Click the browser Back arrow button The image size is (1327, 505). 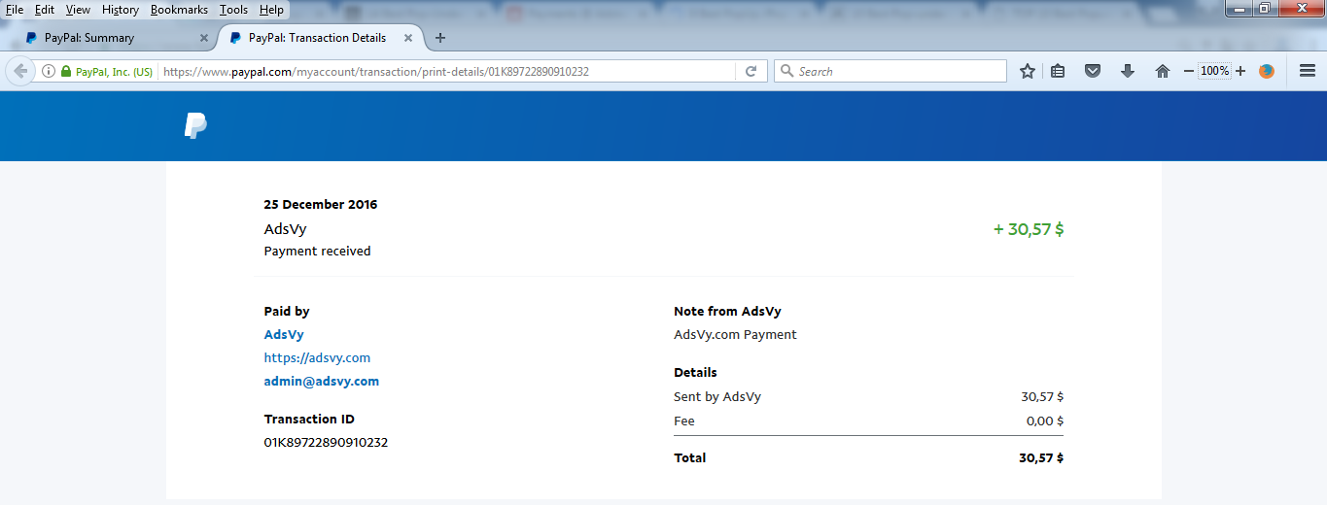tap(20, 71)
